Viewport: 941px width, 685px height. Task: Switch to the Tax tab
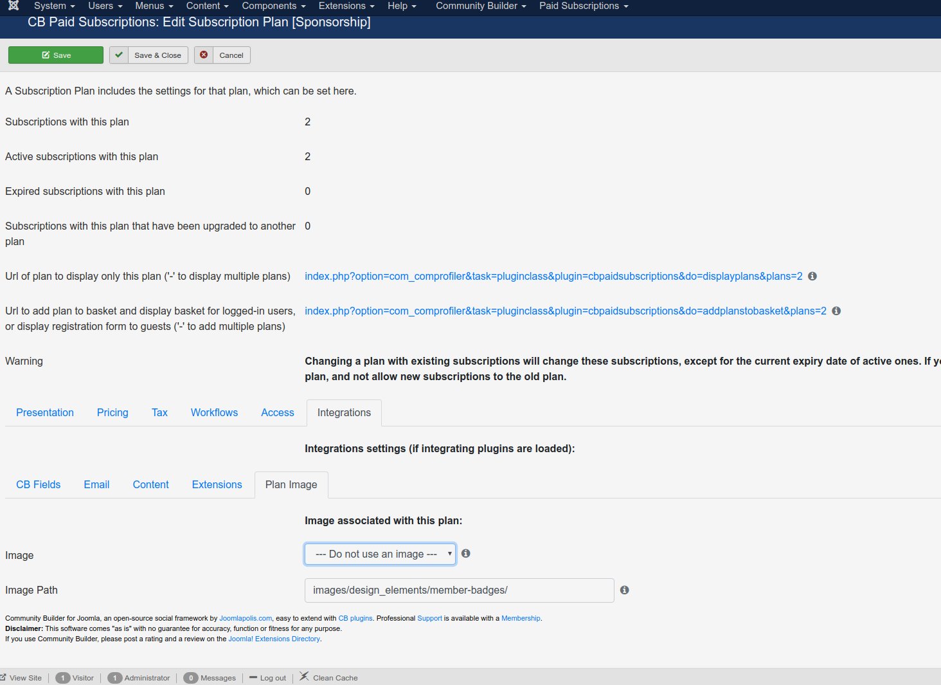[x=159, y=412]
